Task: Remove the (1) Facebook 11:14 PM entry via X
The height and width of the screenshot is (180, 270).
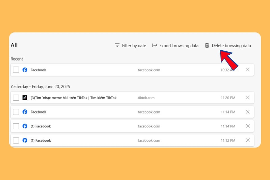Action: point(248,126)
